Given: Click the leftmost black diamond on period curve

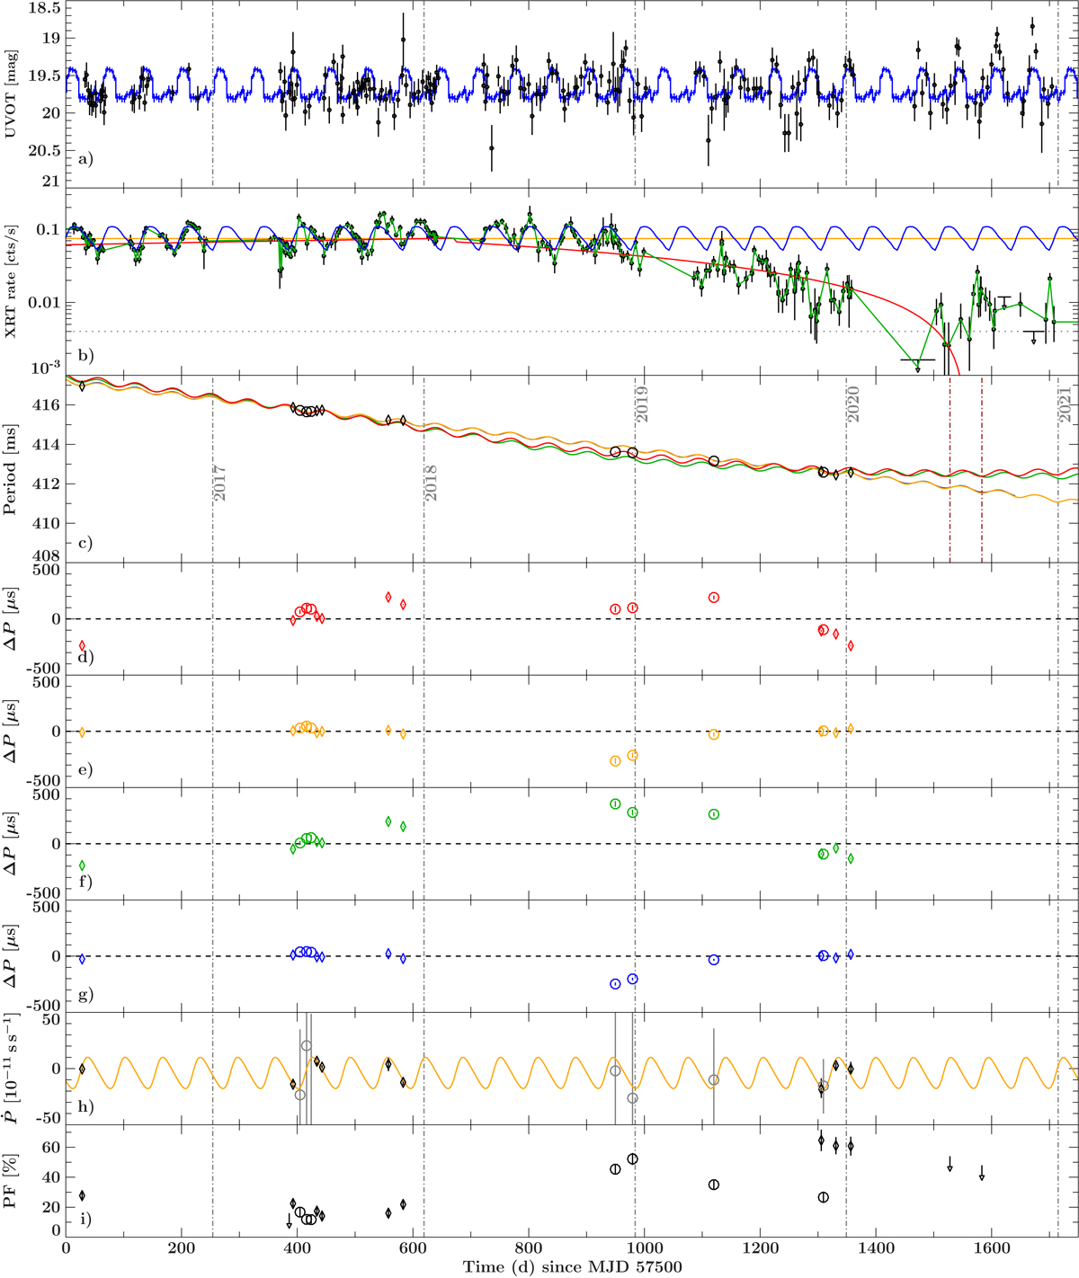Looking at the screenshot, I should 82,386.
